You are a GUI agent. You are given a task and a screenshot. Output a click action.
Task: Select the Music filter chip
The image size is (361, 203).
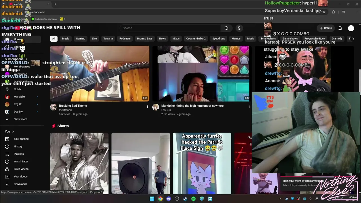(66, 39)
